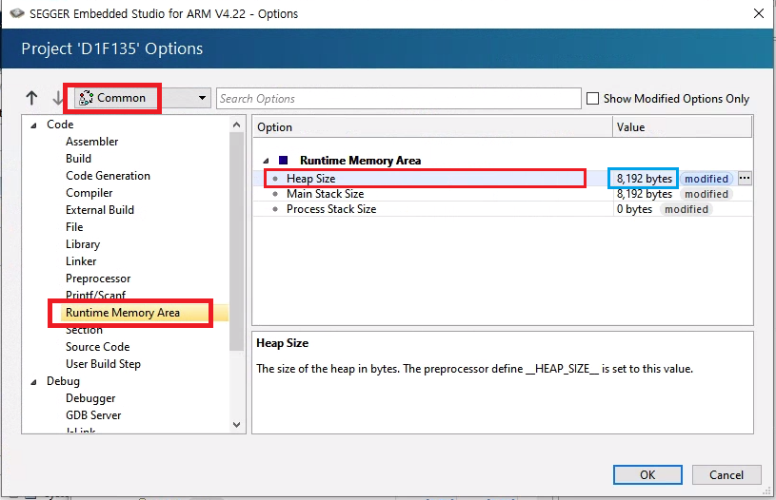Click the modified badge for Process Stack Size
Image resolution: width=776 pixels, height=500 pixels.
(686, 209)
